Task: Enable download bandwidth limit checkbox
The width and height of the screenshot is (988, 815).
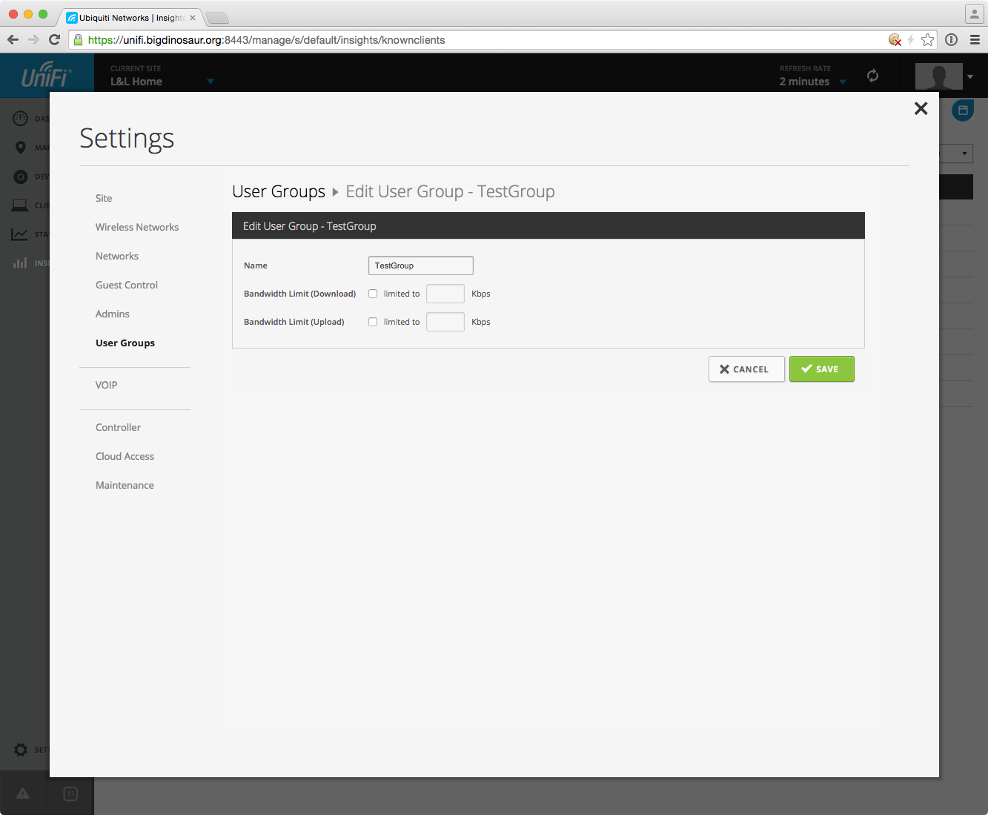Action: 373,294
